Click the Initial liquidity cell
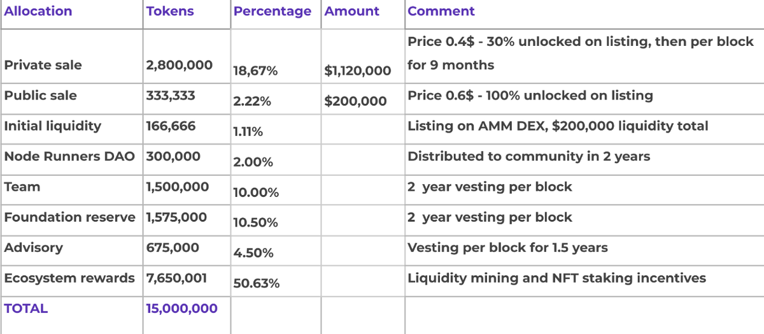Screen dimensions: 764x334 pyautogui.click(x=52, y=126)
